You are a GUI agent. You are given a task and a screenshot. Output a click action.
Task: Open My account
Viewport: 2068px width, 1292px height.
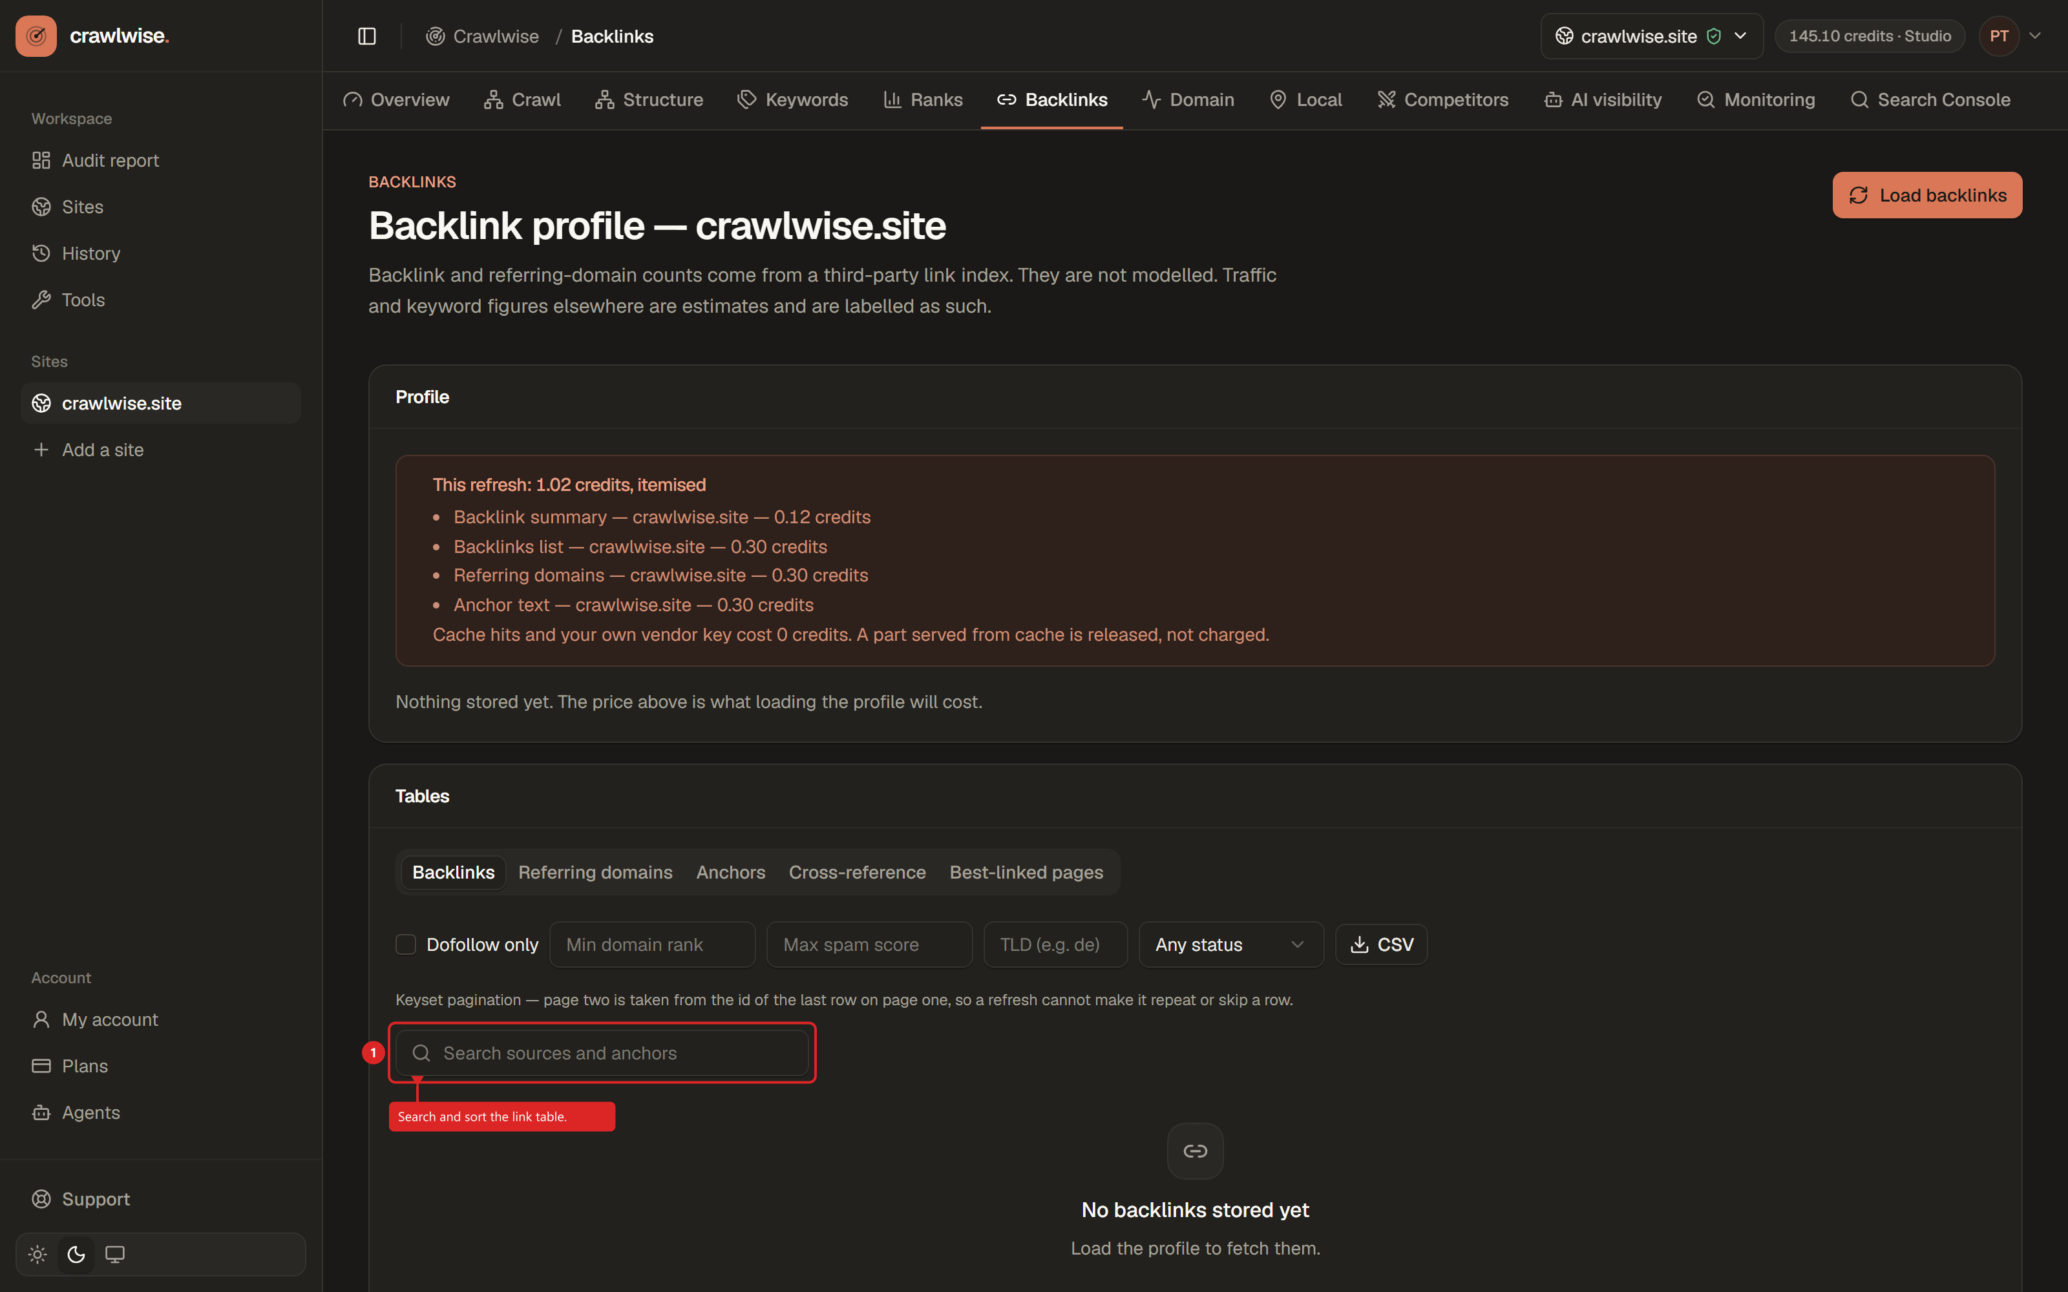tap(161, 1019)
